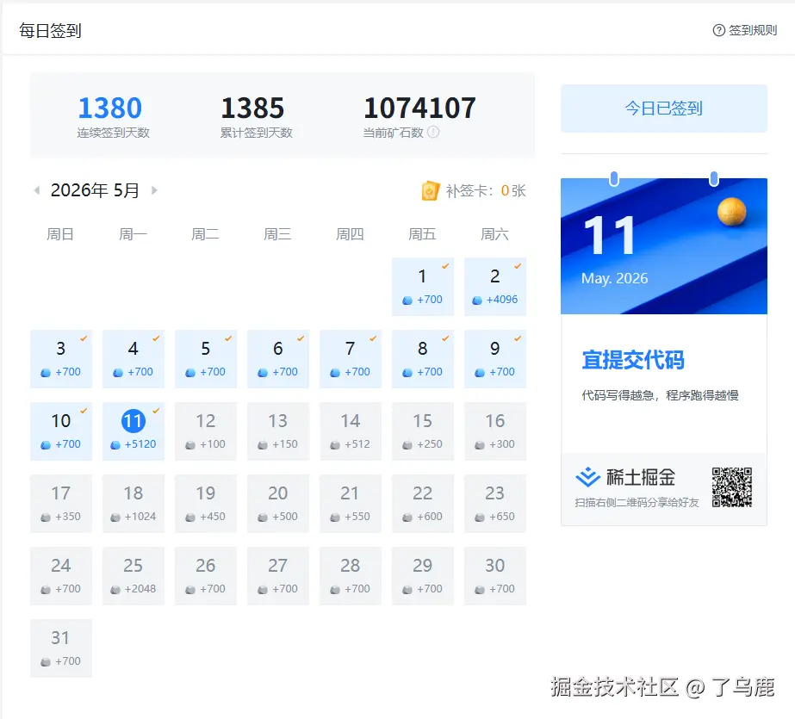Select calendar day 25 with +2048
This screenshot has height=719, width=795.
tap(134, 576)
